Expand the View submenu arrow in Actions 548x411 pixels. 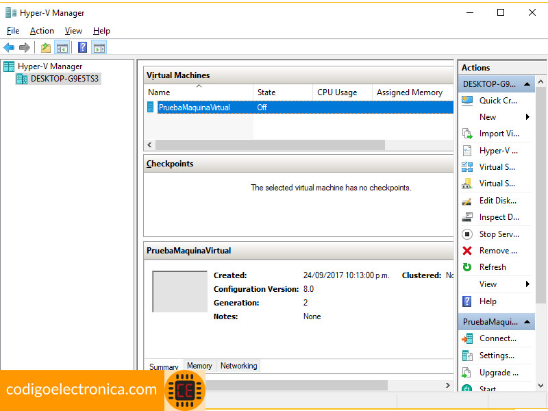point(527,284)
